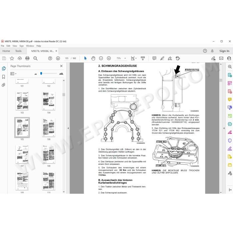The width and height of the screenshot is (233, 233).
Task: Go to previous page arrow
Action: (50, 58)
